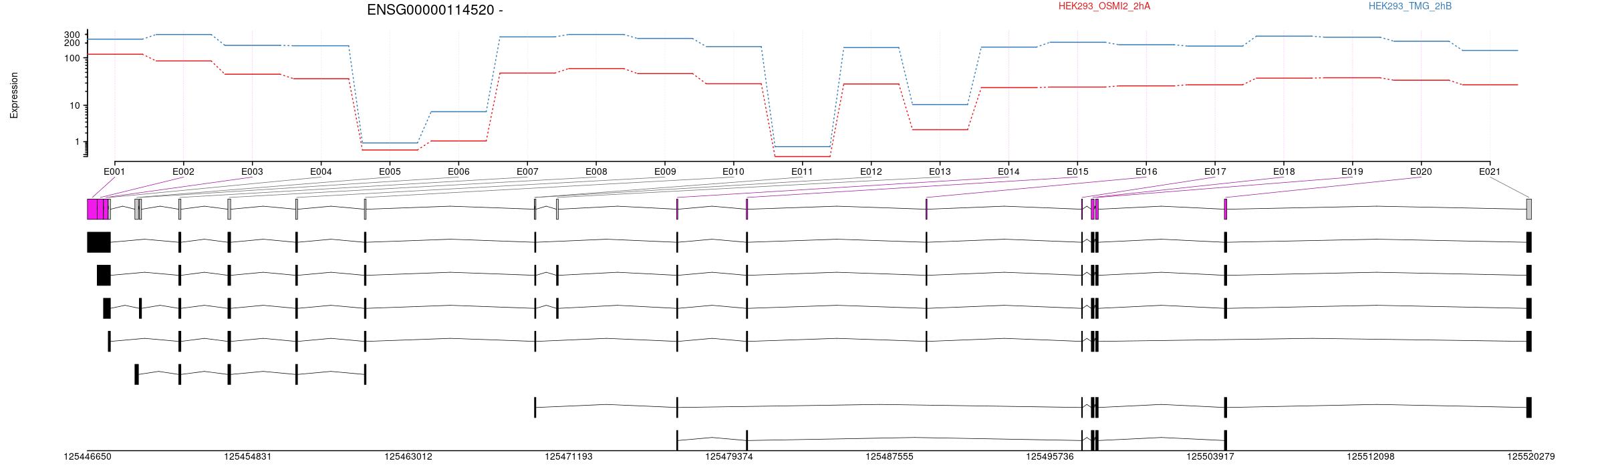This screenshot has height=467, width=1604.
Task: Click exon label E013
Action: click(x=940, y=171)
